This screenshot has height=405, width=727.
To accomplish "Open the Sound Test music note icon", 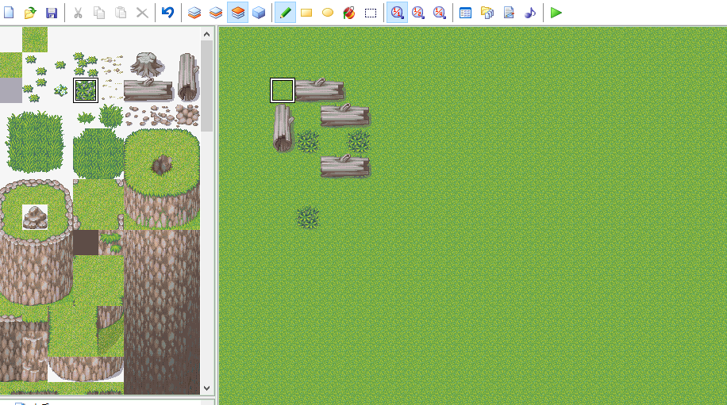I will [529, 13].
